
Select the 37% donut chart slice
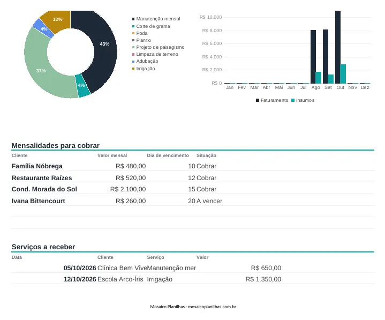click(x=41, y=71)
